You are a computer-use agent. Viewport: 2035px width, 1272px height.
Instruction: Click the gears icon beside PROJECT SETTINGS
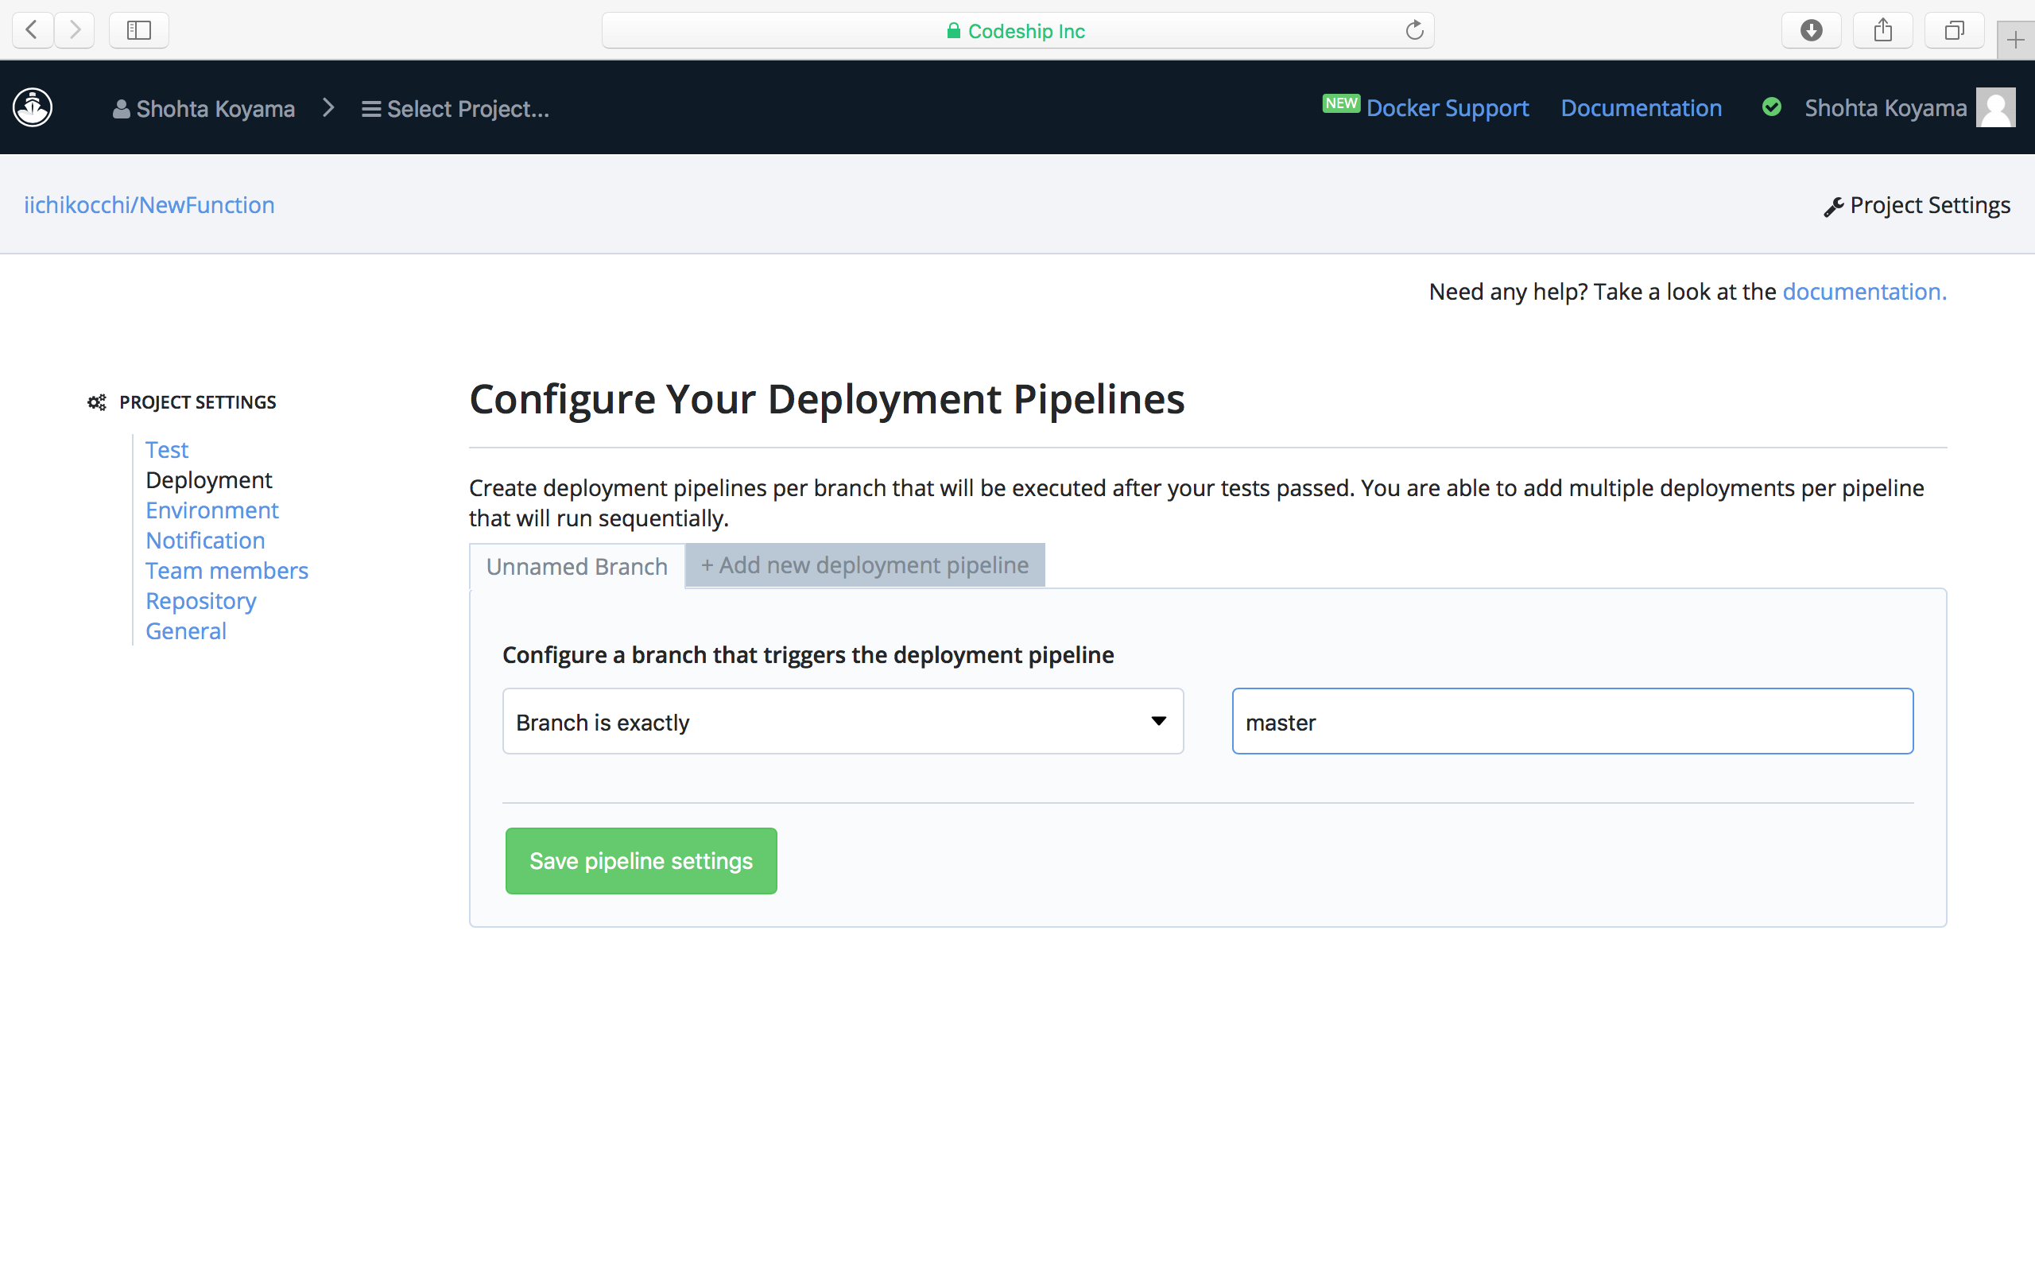96,402
